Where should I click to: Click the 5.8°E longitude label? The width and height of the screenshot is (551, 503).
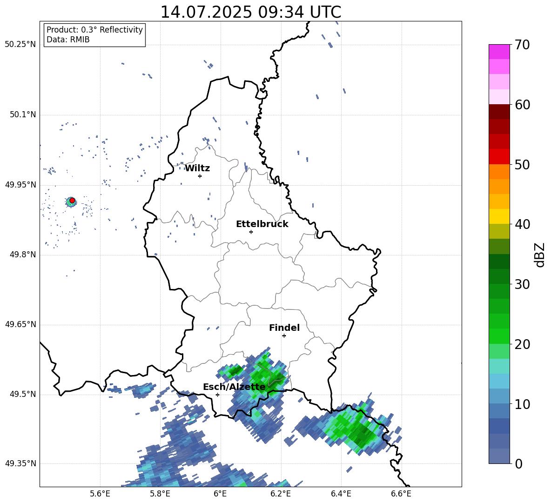[160, 494]
